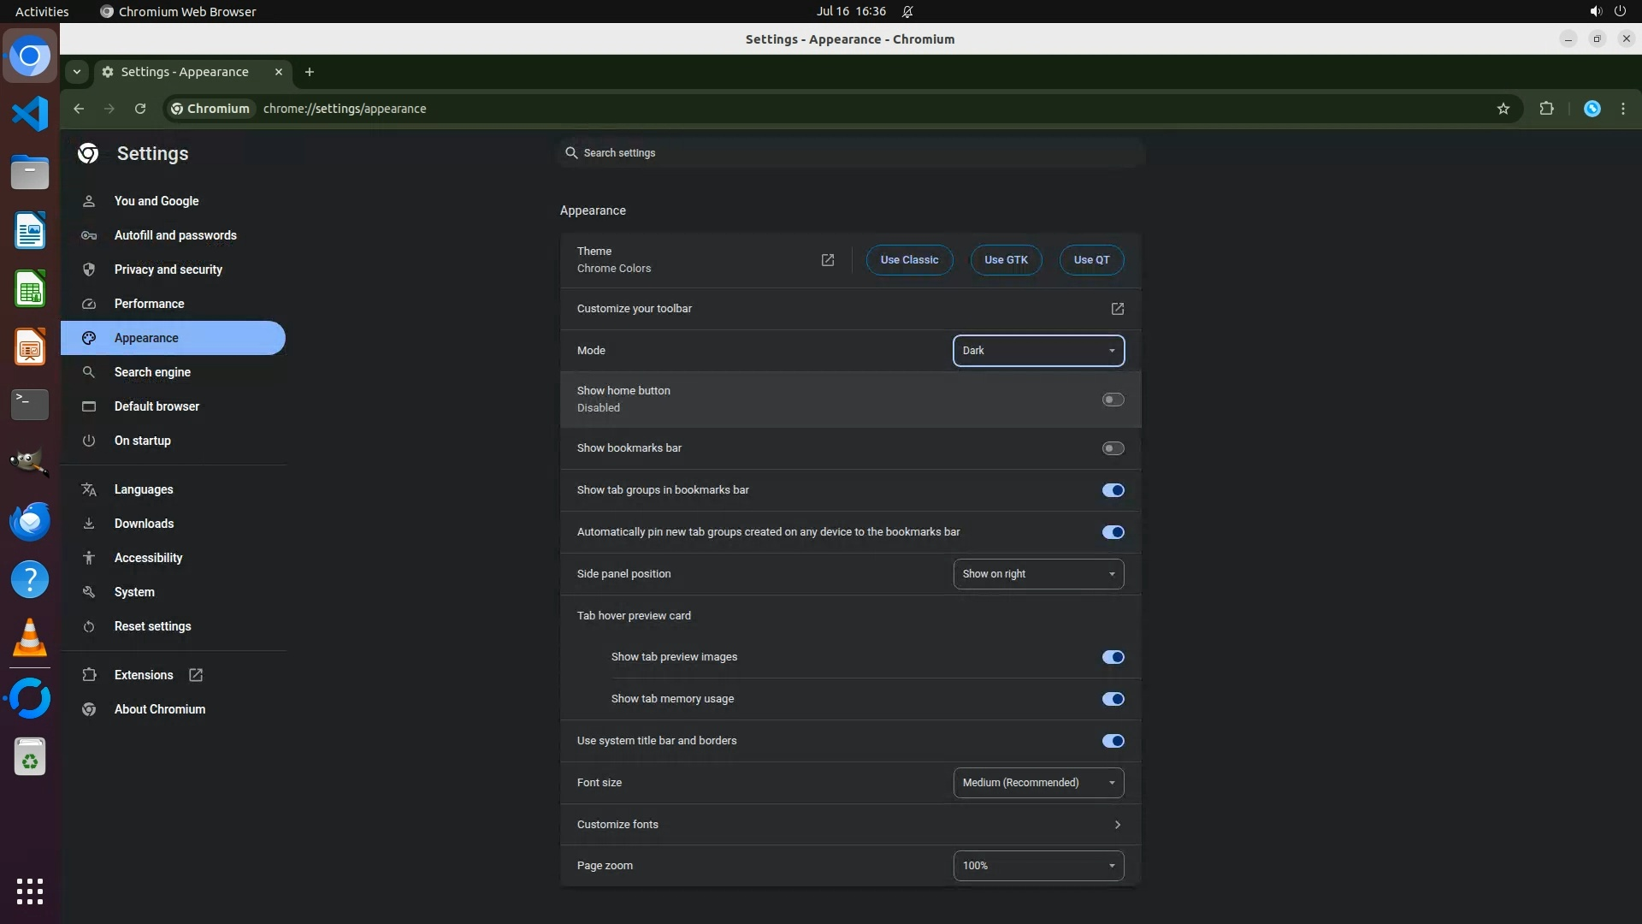Viewport: 1642px width, 924px height.
Task: Click the Use Classic theme button
Action: [x=909, y=260]
